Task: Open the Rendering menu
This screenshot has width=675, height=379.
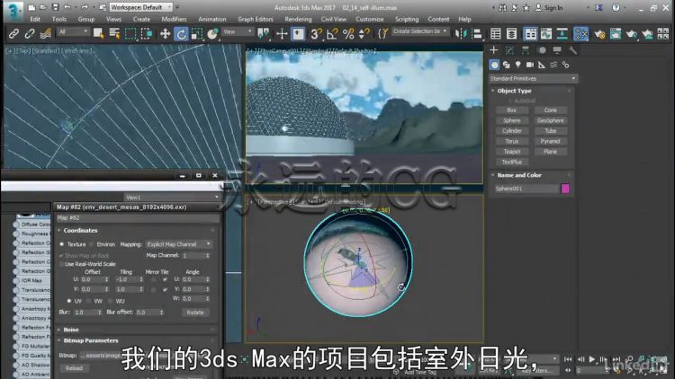Action: click(298, 19)
